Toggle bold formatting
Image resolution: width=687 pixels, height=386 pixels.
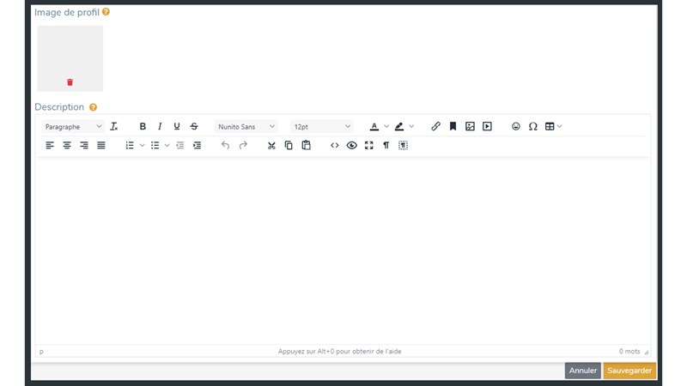(143, 126)
